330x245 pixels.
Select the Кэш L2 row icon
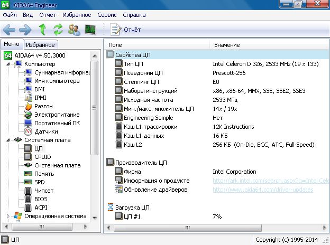[118, 145]
